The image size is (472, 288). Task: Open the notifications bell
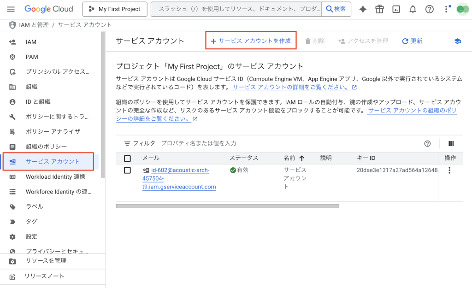click(x=413, y=9)
